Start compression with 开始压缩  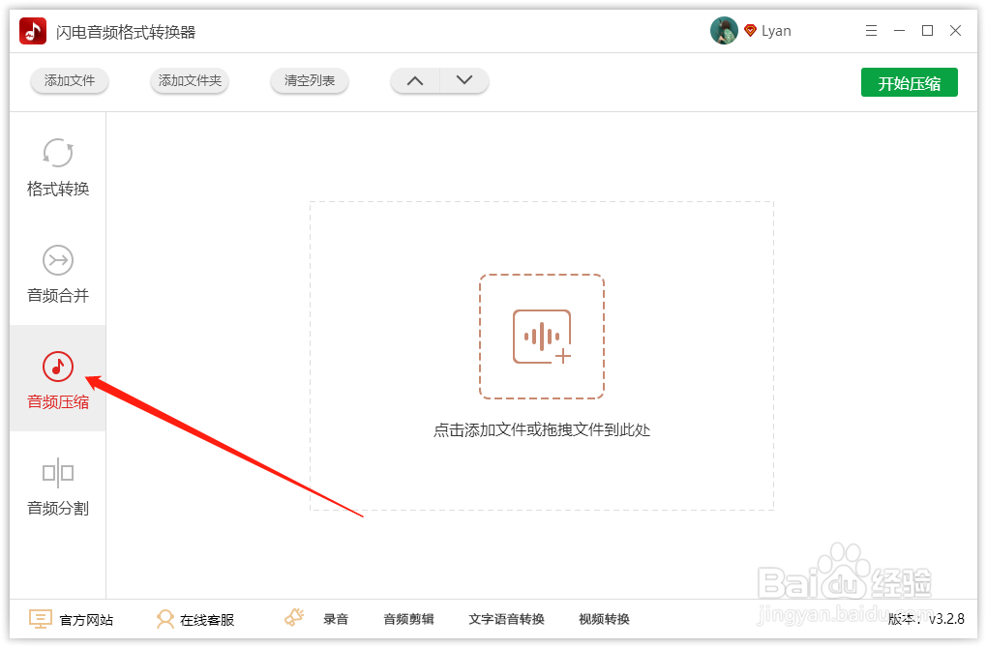coord(909,82)
